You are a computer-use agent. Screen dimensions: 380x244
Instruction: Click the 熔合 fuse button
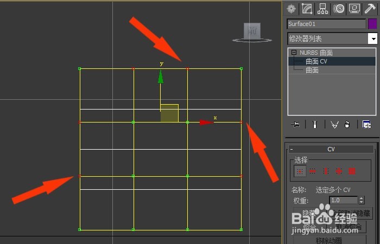pos(309,227)
